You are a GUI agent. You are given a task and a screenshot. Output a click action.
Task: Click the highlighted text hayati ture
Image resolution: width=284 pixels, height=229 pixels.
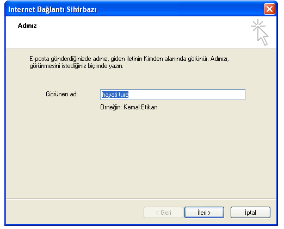click(115, 95)
